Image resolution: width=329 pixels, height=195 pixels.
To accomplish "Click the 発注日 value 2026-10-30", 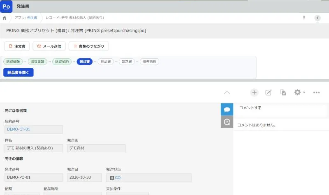I will [84, 177].
